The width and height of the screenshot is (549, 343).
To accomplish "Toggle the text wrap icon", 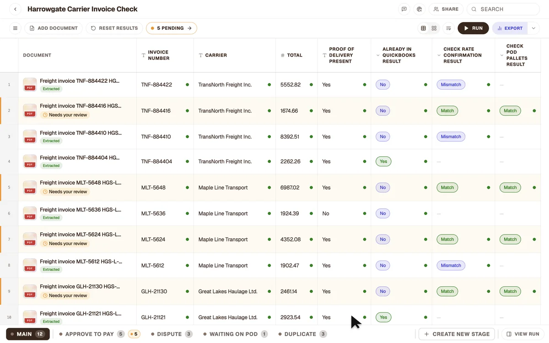I will point(448,28).
